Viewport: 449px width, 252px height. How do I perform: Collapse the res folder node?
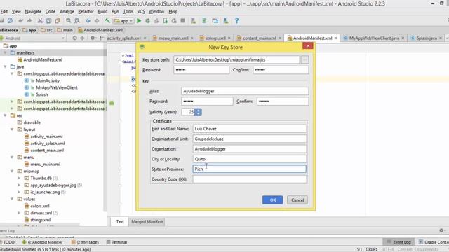click(5, 115)
